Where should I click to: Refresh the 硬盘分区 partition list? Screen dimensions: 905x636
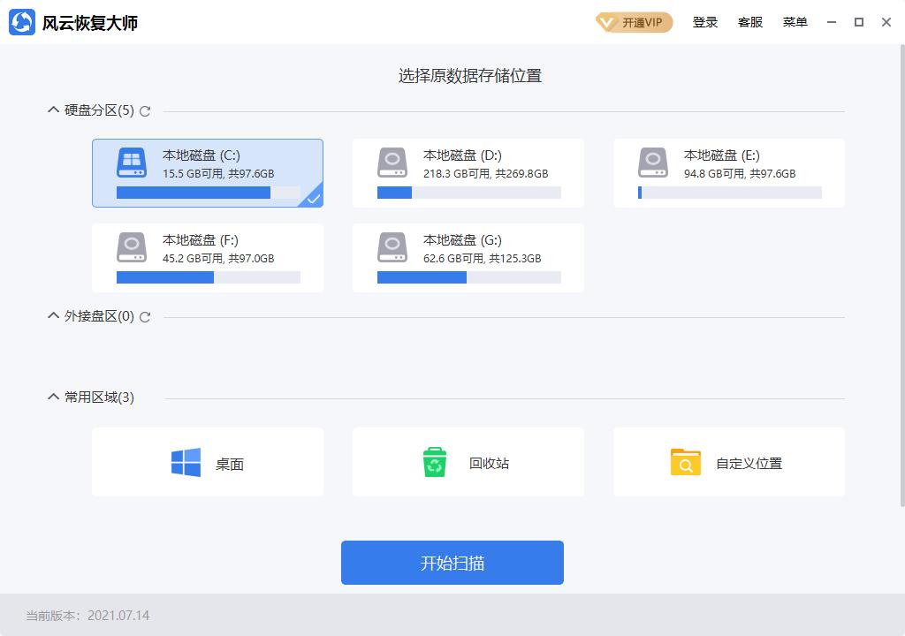tap(146, 110)
